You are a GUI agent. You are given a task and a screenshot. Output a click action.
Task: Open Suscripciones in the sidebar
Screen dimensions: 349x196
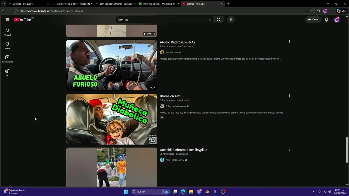(x=7, y=59)
